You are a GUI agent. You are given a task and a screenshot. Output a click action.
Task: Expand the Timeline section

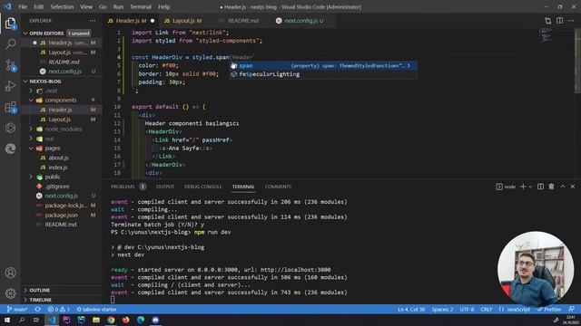tap(61, 300)
